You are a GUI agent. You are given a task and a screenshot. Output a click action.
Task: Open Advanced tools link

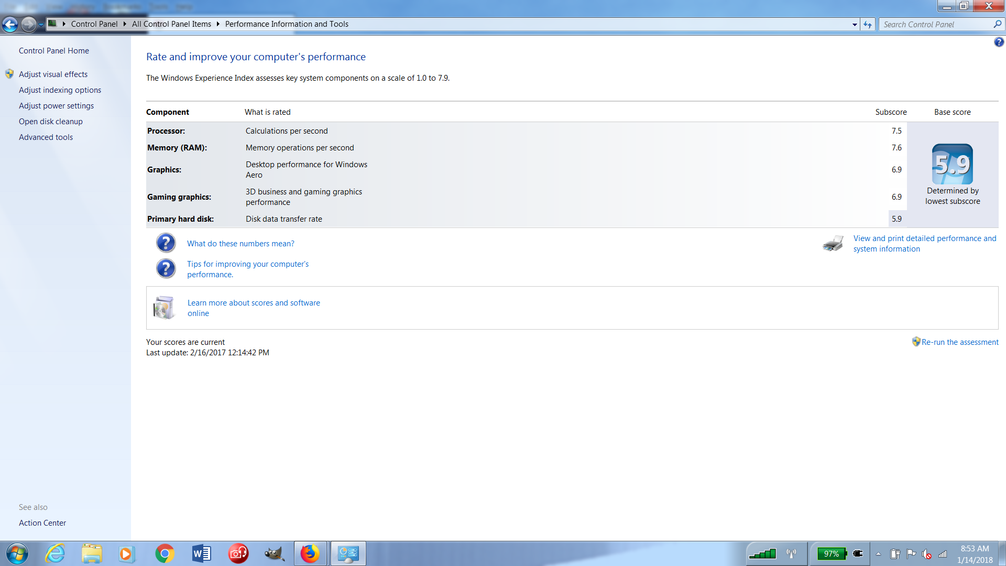point(46,137)
